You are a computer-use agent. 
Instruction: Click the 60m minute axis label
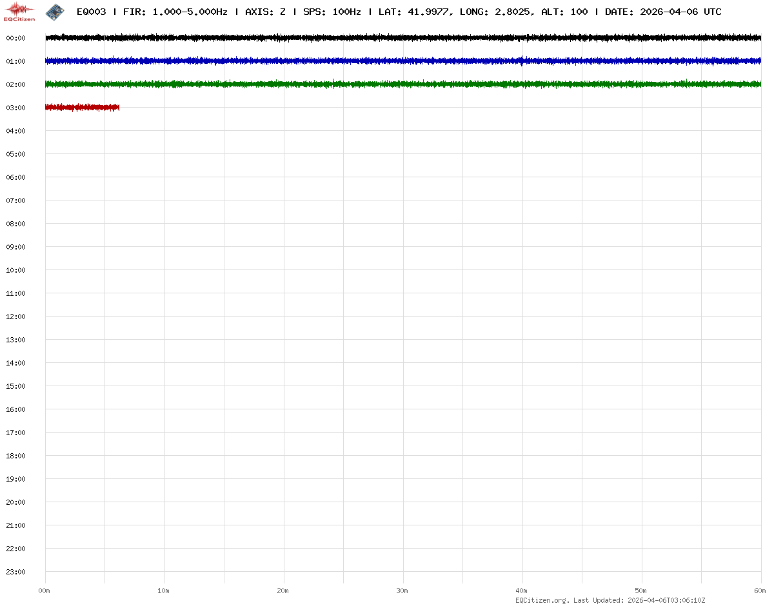pos(760,591)
